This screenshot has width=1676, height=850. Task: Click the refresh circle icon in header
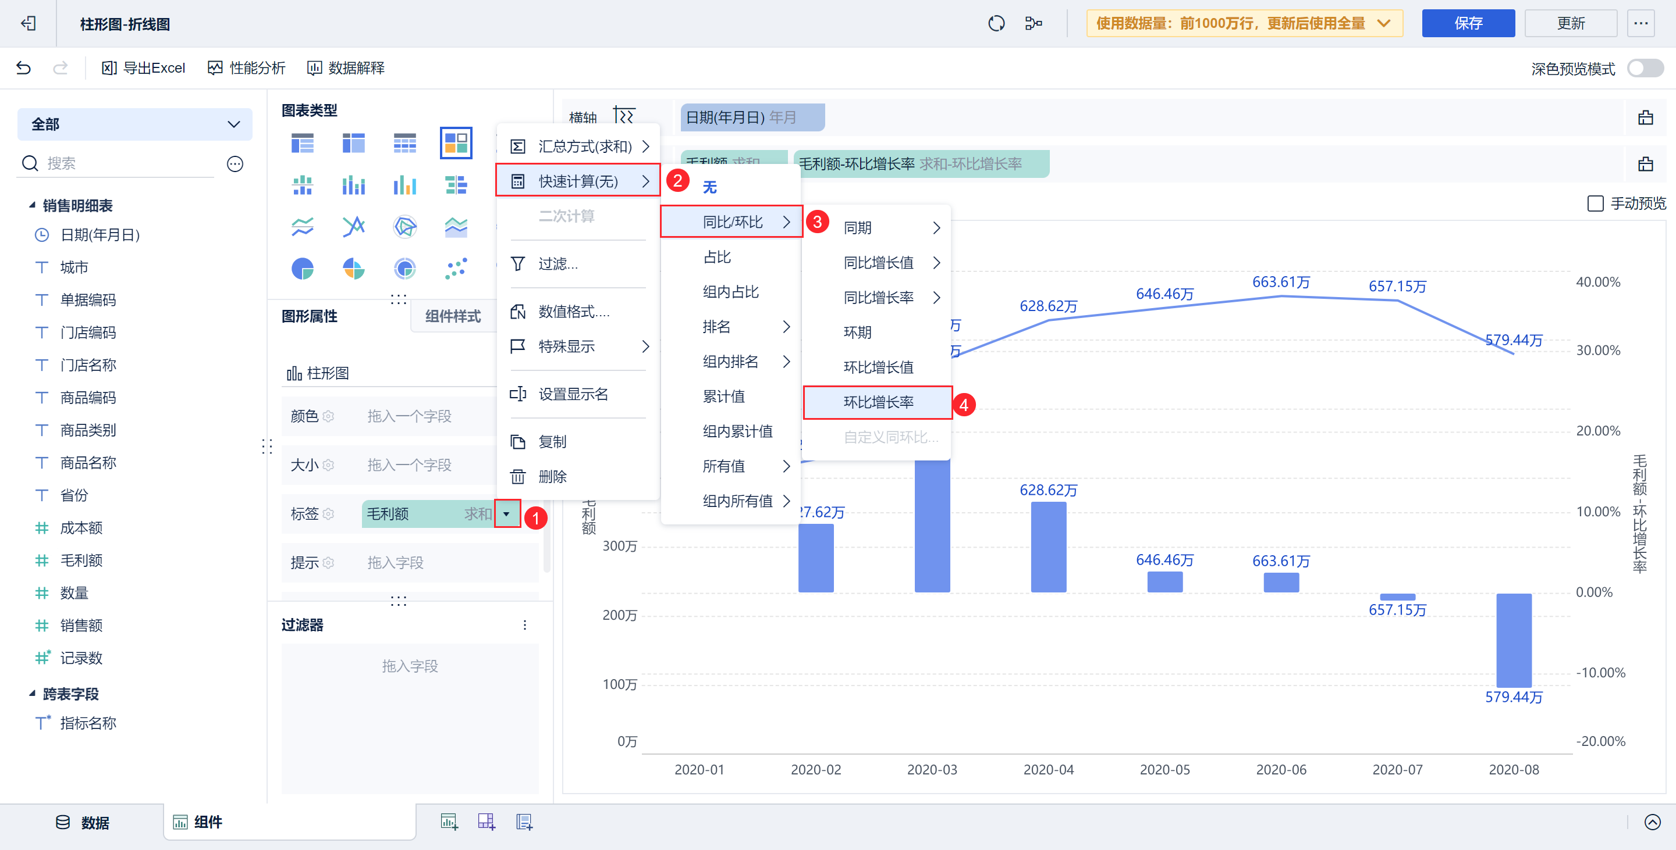(996, 24)
